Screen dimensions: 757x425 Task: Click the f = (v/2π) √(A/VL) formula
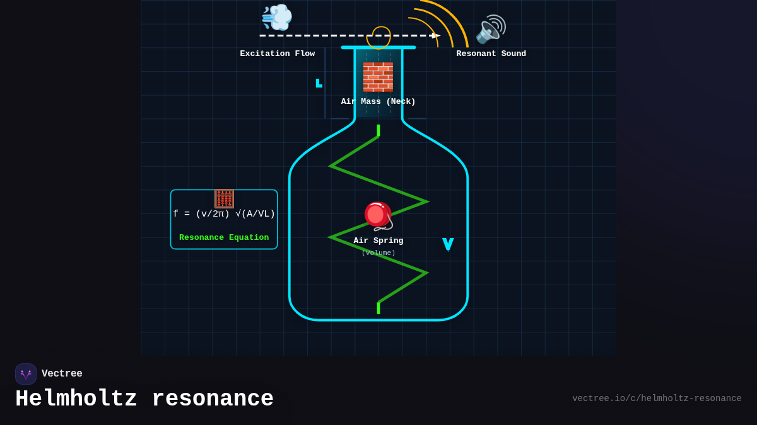[224, 213]
